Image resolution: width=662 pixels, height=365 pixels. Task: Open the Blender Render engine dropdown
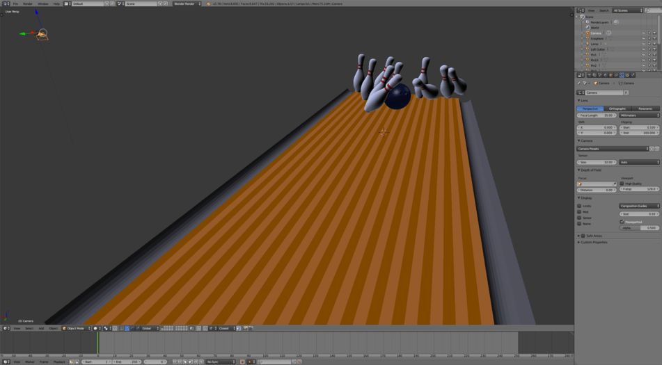tap(187, 3)
